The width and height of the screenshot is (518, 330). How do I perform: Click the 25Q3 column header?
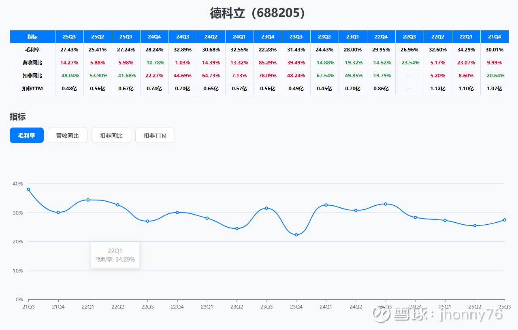coord(69,37)
